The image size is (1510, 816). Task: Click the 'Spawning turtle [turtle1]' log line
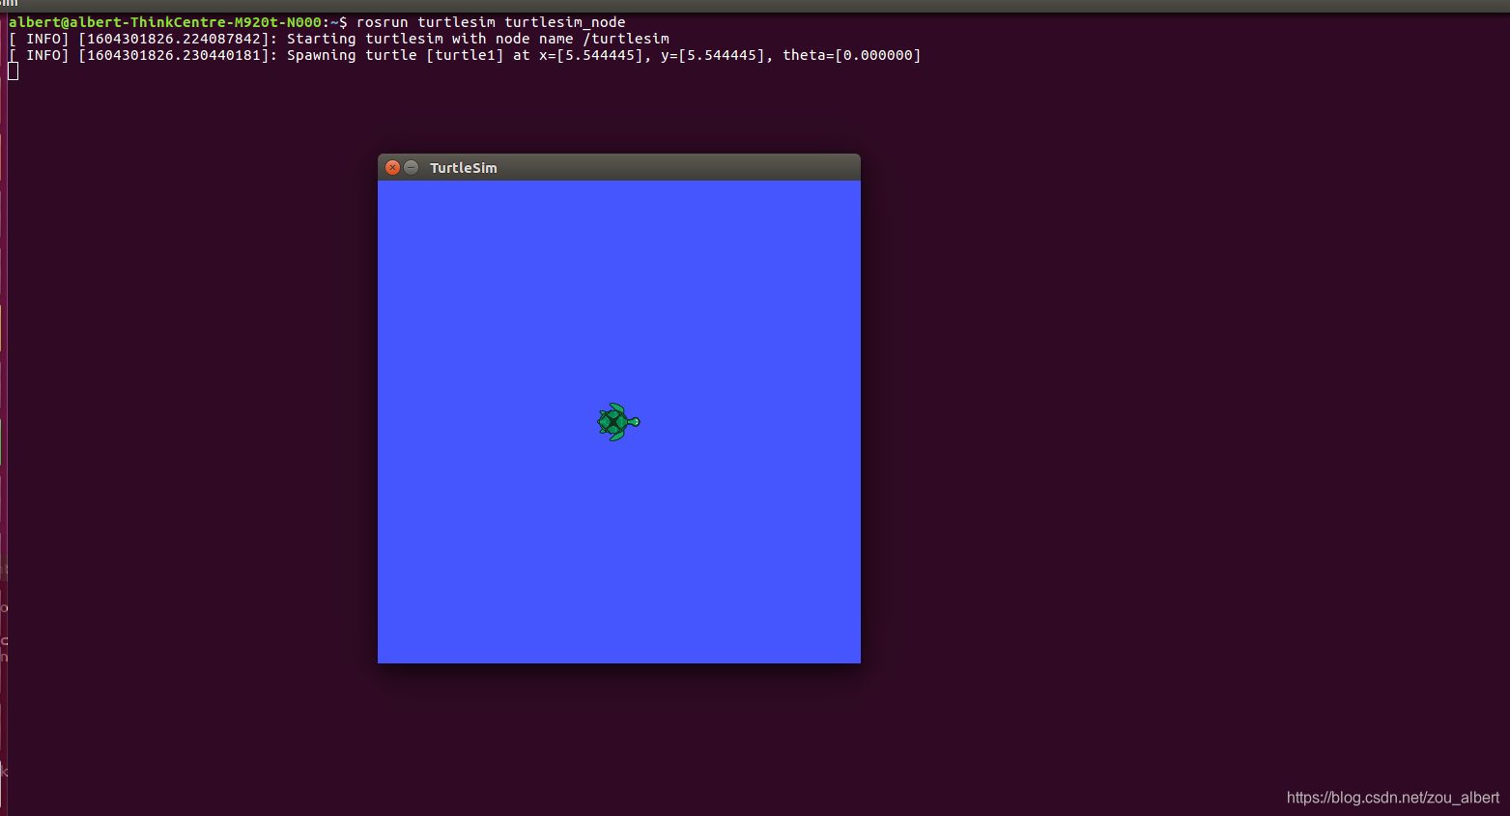pos(465,55)
